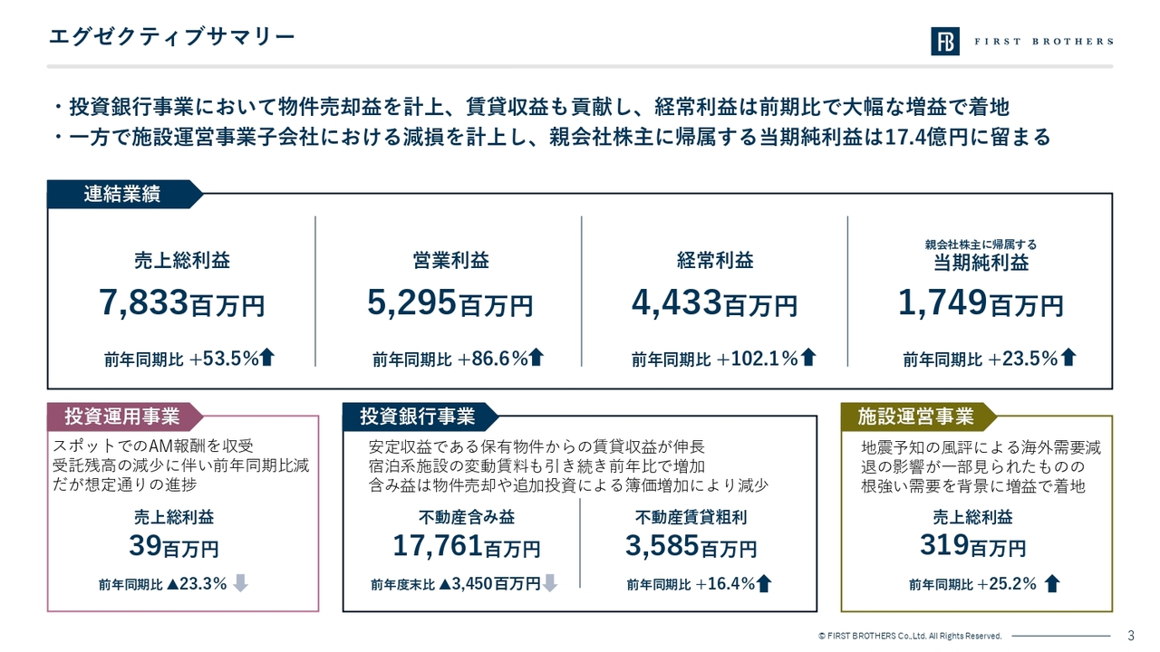Click the up arrow beside +86.6%
This screenshot has height=652, width=1160.
[536, 359]
